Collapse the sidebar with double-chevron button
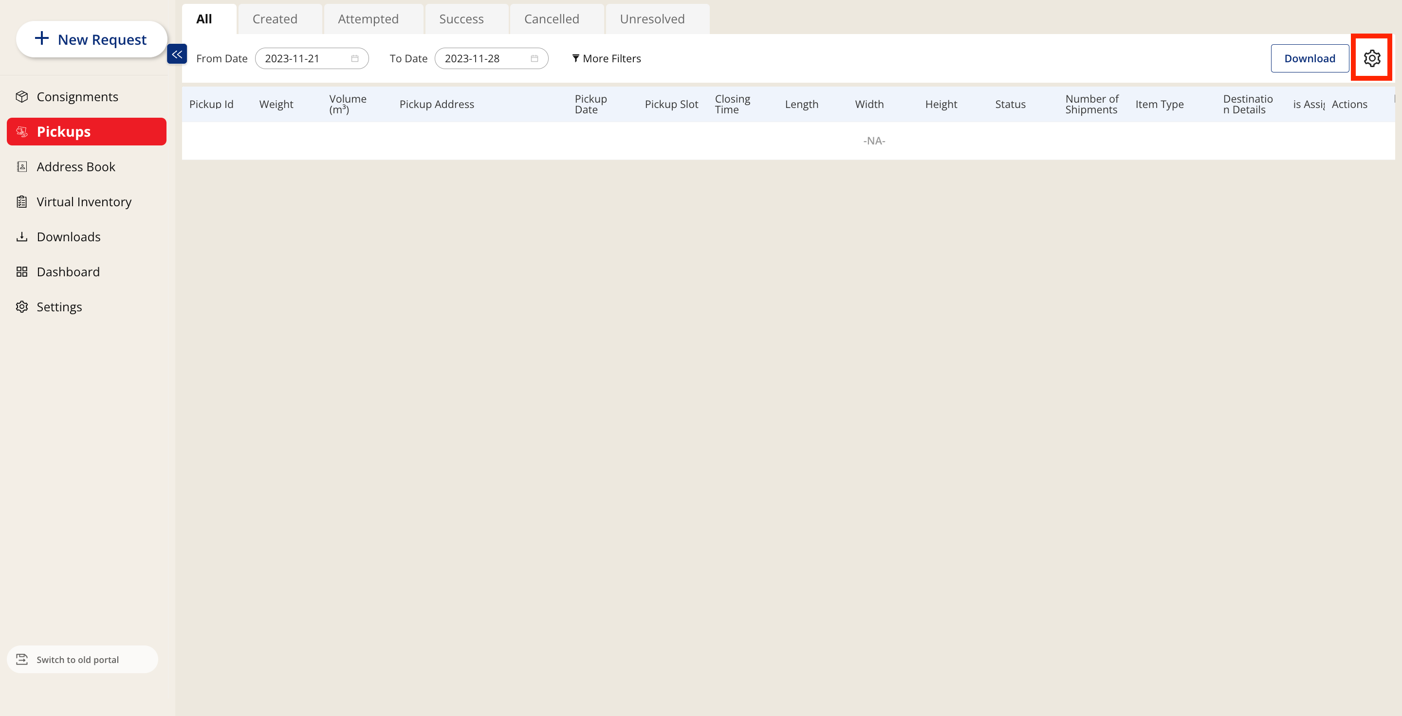The width and height of the screenshot is (1402, 716). (177, 54)
